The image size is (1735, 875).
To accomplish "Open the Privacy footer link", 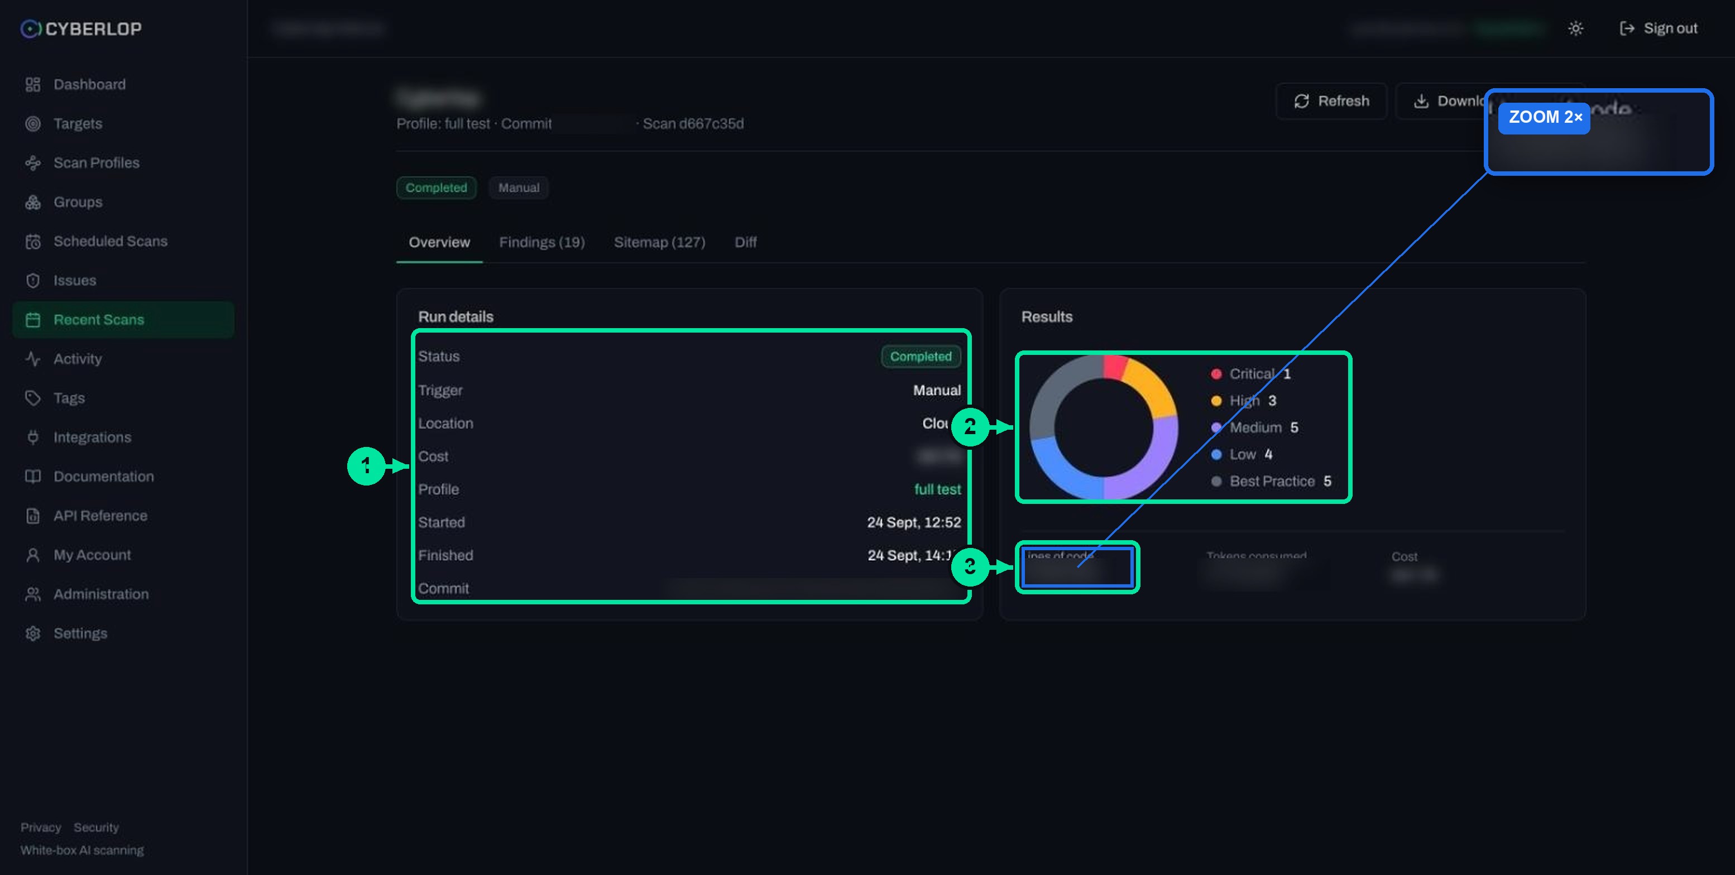I will (40, 827).
